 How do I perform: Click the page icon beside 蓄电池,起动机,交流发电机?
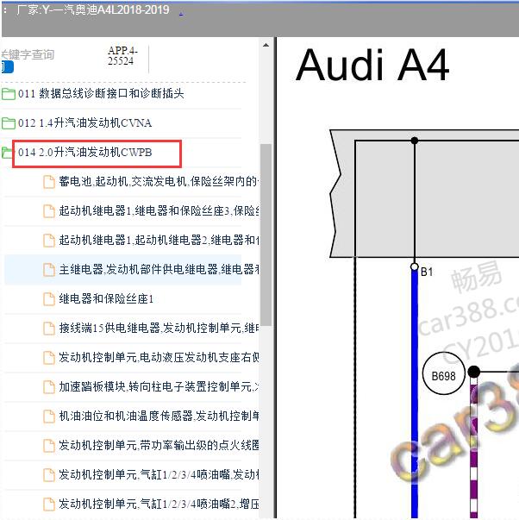[49, 182]
